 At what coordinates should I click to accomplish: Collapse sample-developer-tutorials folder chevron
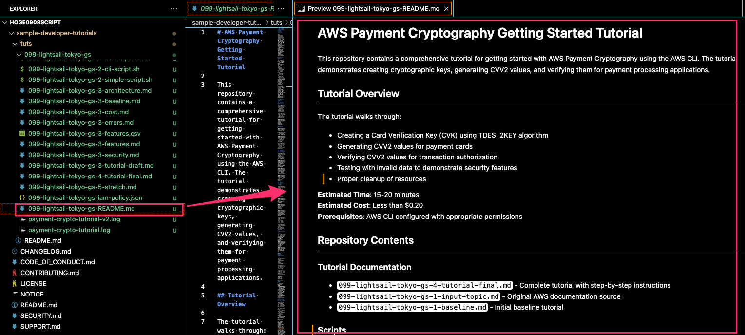(11, 33)
